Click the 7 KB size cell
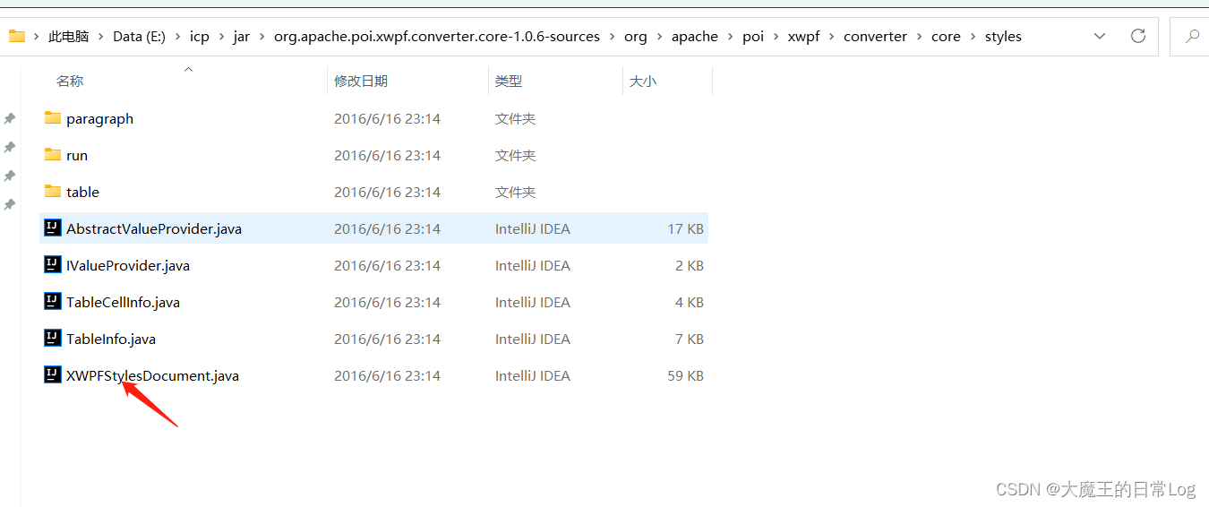This screenshot has width=1209, height=507. coord(690,339)
